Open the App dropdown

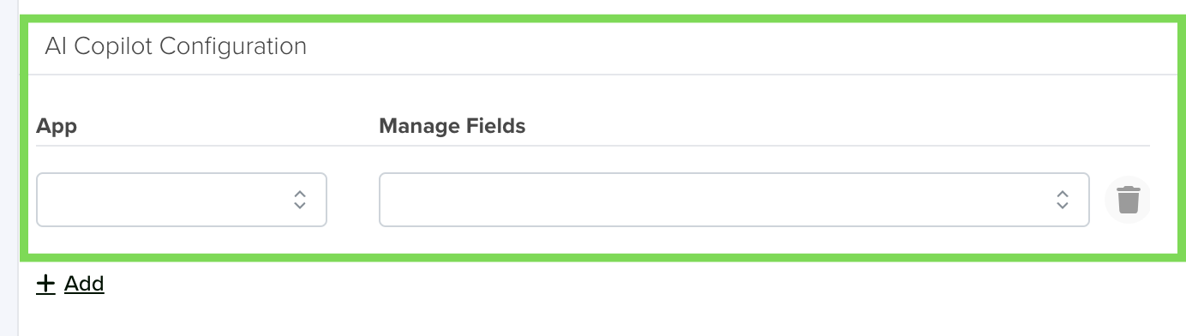point(182,200)
